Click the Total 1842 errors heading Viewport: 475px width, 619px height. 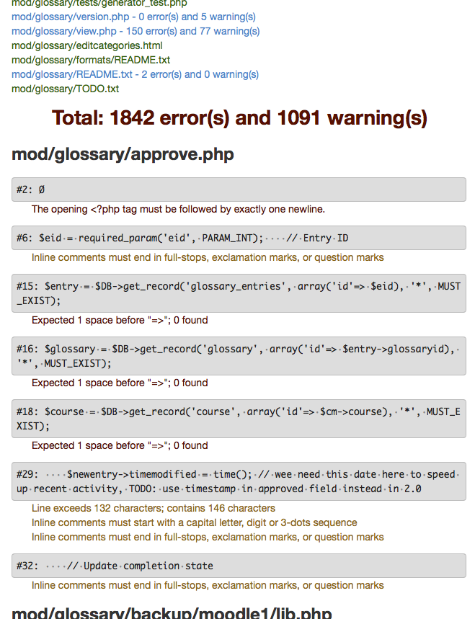click(x=239, y=118)
